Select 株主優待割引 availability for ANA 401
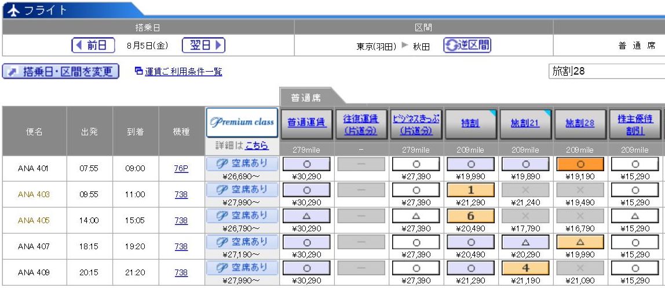 pos(635,164)
